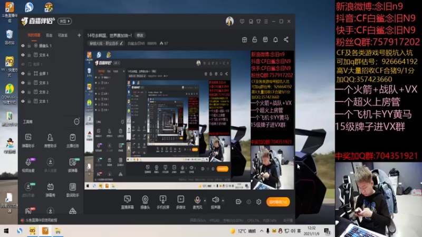Open the 多人连麦 tool

point(50,165)
